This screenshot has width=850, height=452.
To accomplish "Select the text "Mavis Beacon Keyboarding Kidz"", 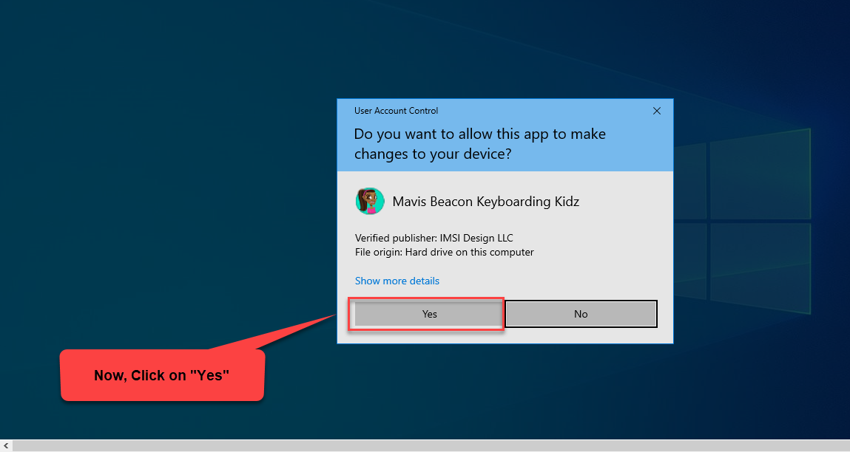I will [486, 202].
